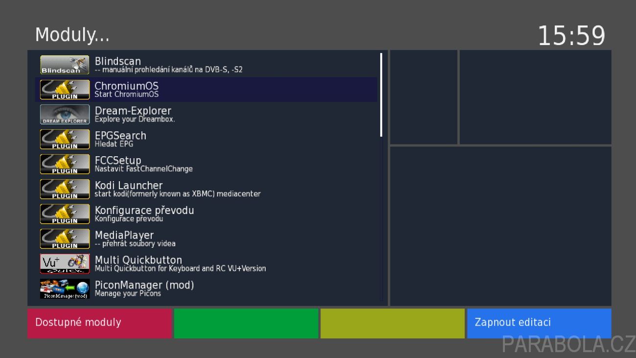Select the FCCSetup module name
The height and width of the screenshot is (358, 636).
click(118, 161)
